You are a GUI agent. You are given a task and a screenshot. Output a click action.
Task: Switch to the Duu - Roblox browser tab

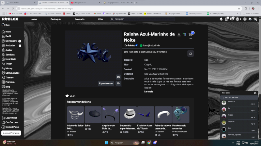pos(21,3)
